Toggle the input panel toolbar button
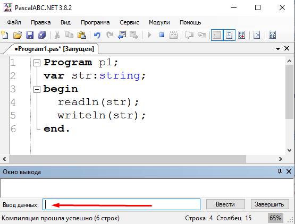This screenshot has width=295, height=224. [229, 35]
